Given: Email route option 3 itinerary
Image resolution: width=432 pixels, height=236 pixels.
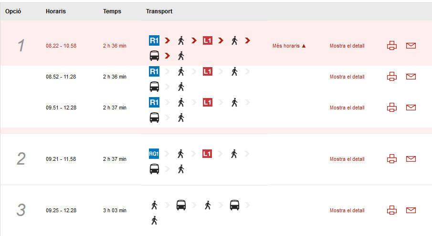Looking at the screenshot, I should click(411, 210).
